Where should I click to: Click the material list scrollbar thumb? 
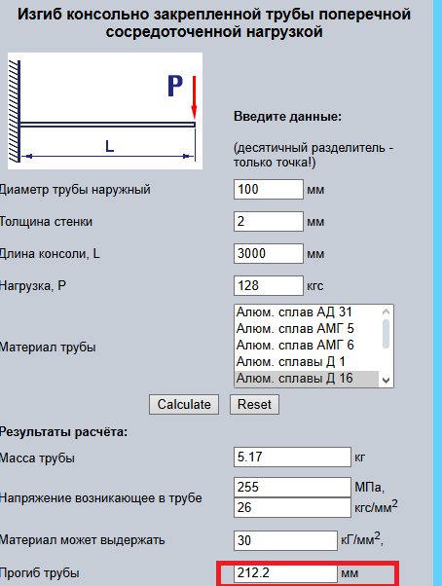(x=387, y=334)
